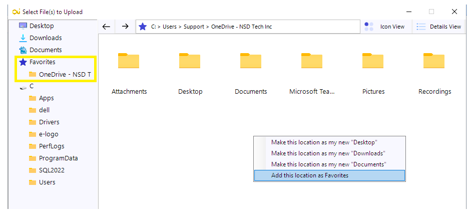Switch to Details View
Screen dimensions: 469x212
[x=438, y=27]
